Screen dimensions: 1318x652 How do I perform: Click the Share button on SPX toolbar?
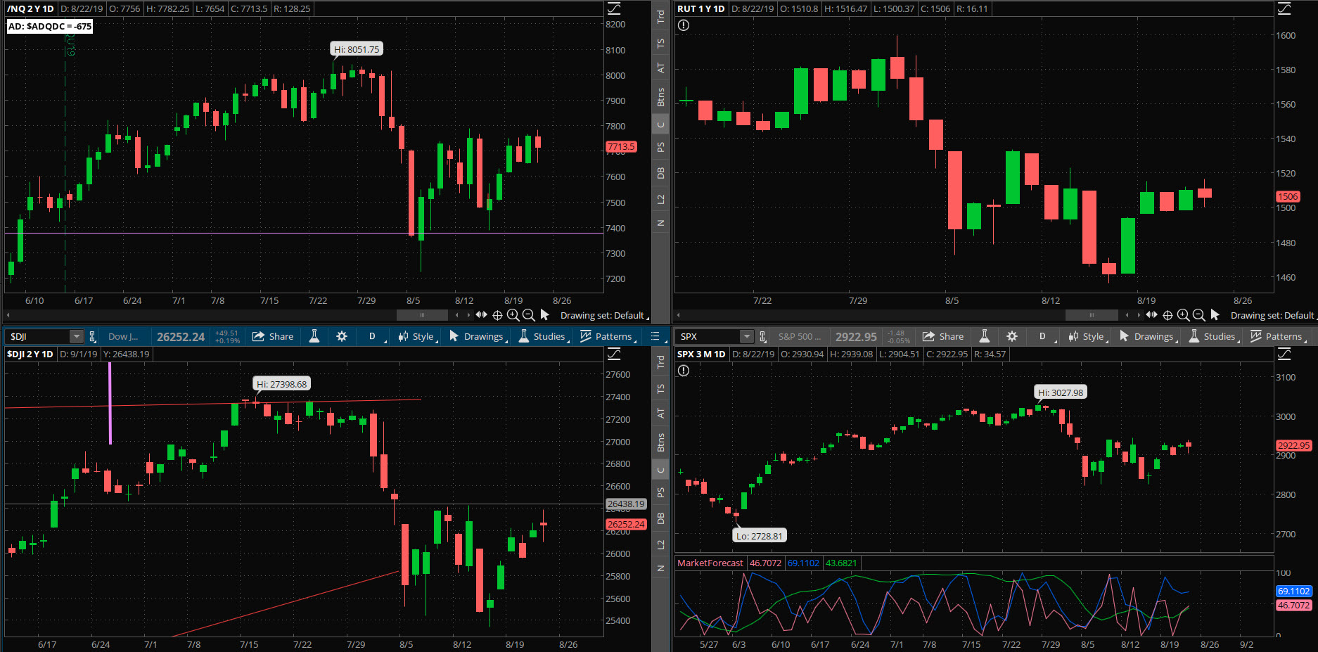943,336
